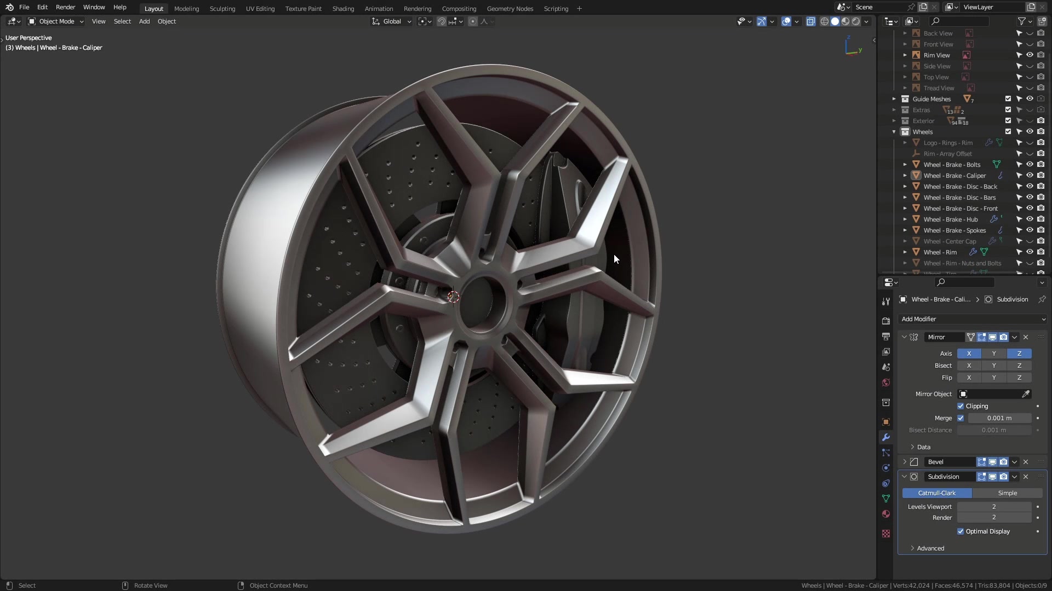Open the Object Mode dropdown

click(56, 21)
